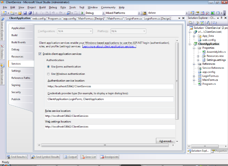
Task: Open the Breakpoints bottom tab
Action: (x=109, y=157)
